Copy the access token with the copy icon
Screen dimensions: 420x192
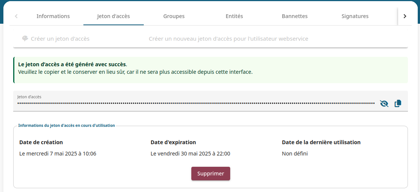(398, 104)
